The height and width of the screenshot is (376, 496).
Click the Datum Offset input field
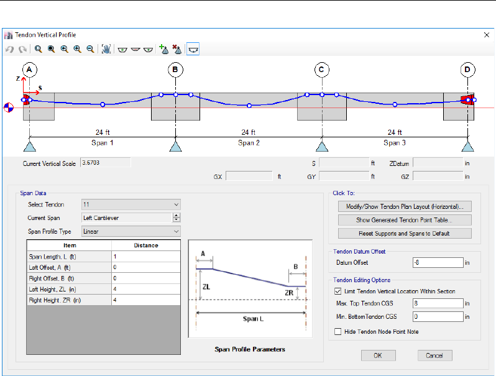[x=437, y=263]
